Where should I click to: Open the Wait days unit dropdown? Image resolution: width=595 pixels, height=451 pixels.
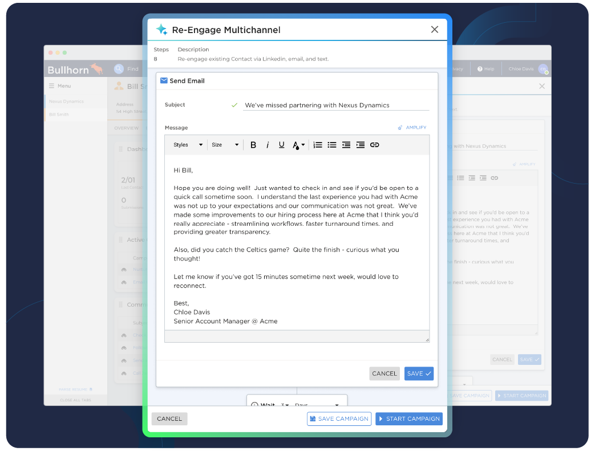(317, 404)
